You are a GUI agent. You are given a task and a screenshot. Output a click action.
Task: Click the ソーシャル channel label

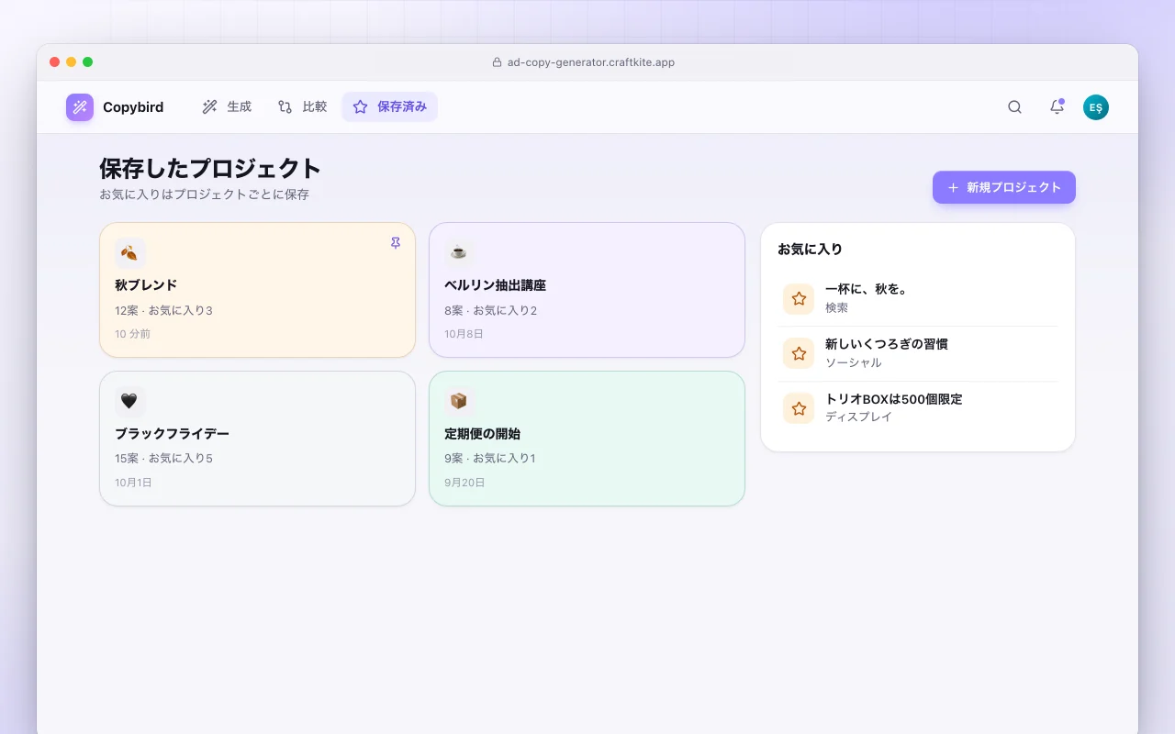pos(854,362)
